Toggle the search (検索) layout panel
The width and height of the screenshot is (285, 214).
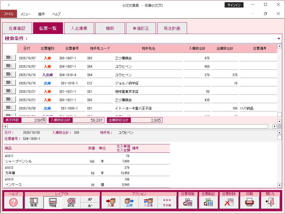(x=34, y=203)
